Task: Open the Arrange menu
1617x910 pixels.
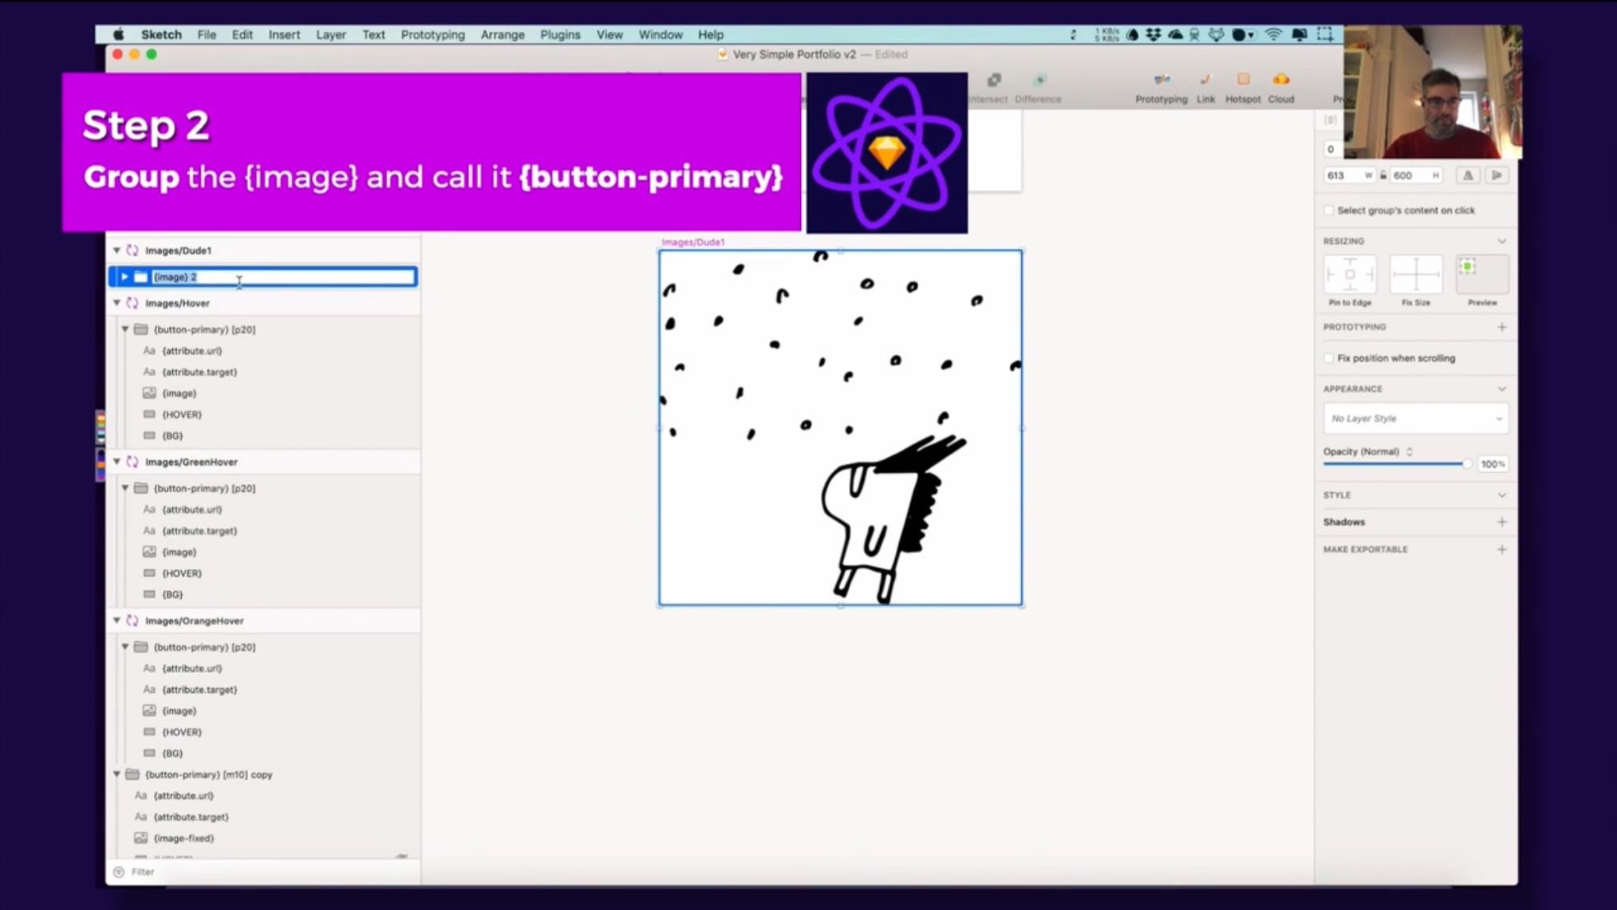Action: tap(502, 34)
